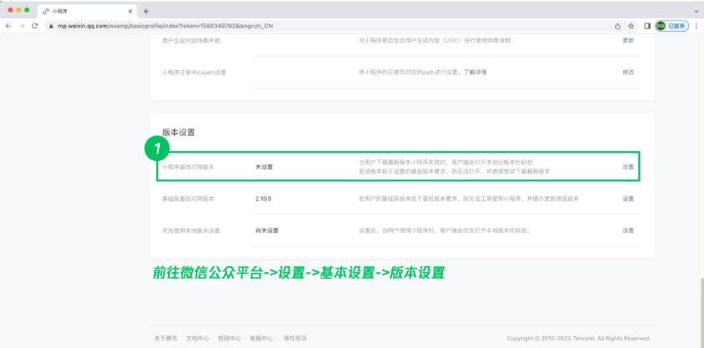This screenshot has width=704, height=348.
Task: Open a new tab with the plus button
Action: (145, 11)
